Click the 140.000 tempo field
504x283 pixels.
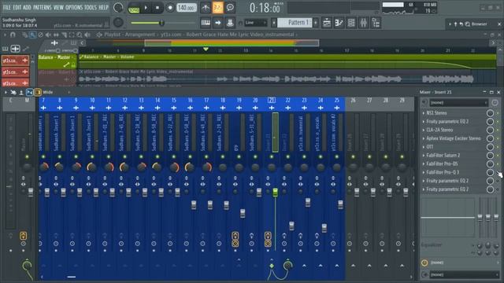pos(187,8)
